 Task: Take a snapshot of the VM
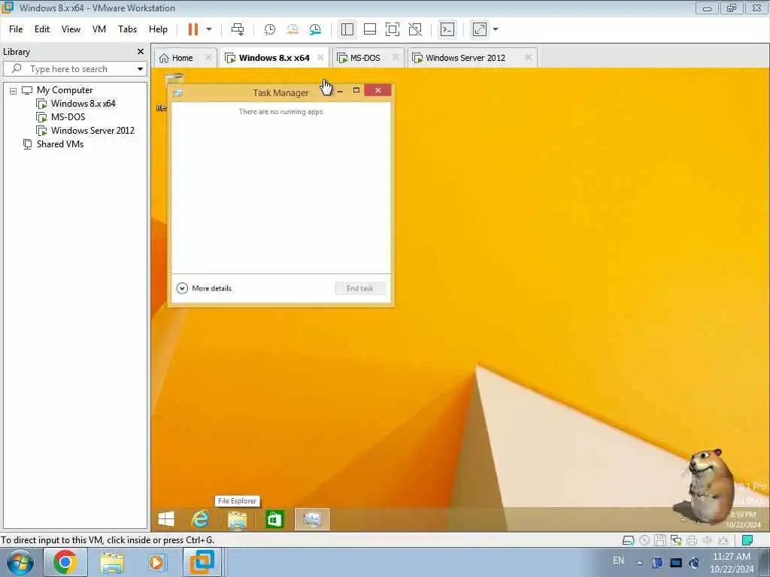(x=270, y=29)
